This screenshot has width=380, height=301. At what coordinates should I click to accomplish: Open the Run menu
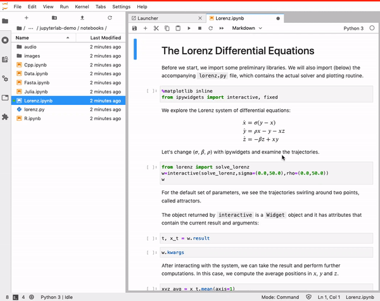click(64, 7)
